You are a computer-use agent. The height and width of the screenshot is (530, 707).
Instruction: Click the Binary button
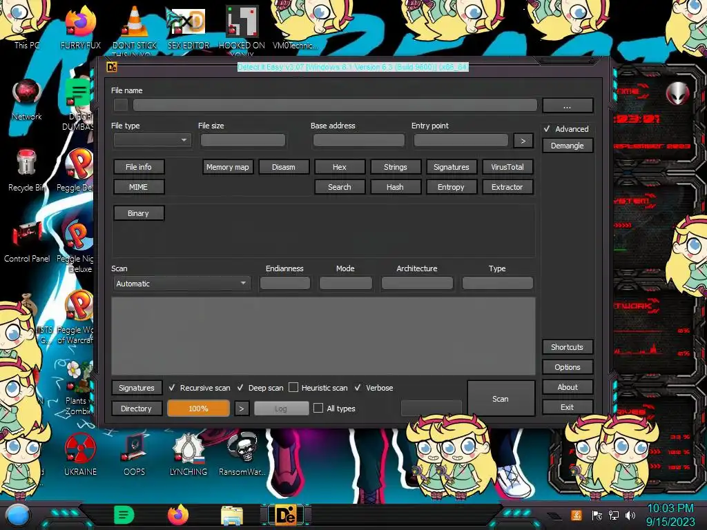138,213
